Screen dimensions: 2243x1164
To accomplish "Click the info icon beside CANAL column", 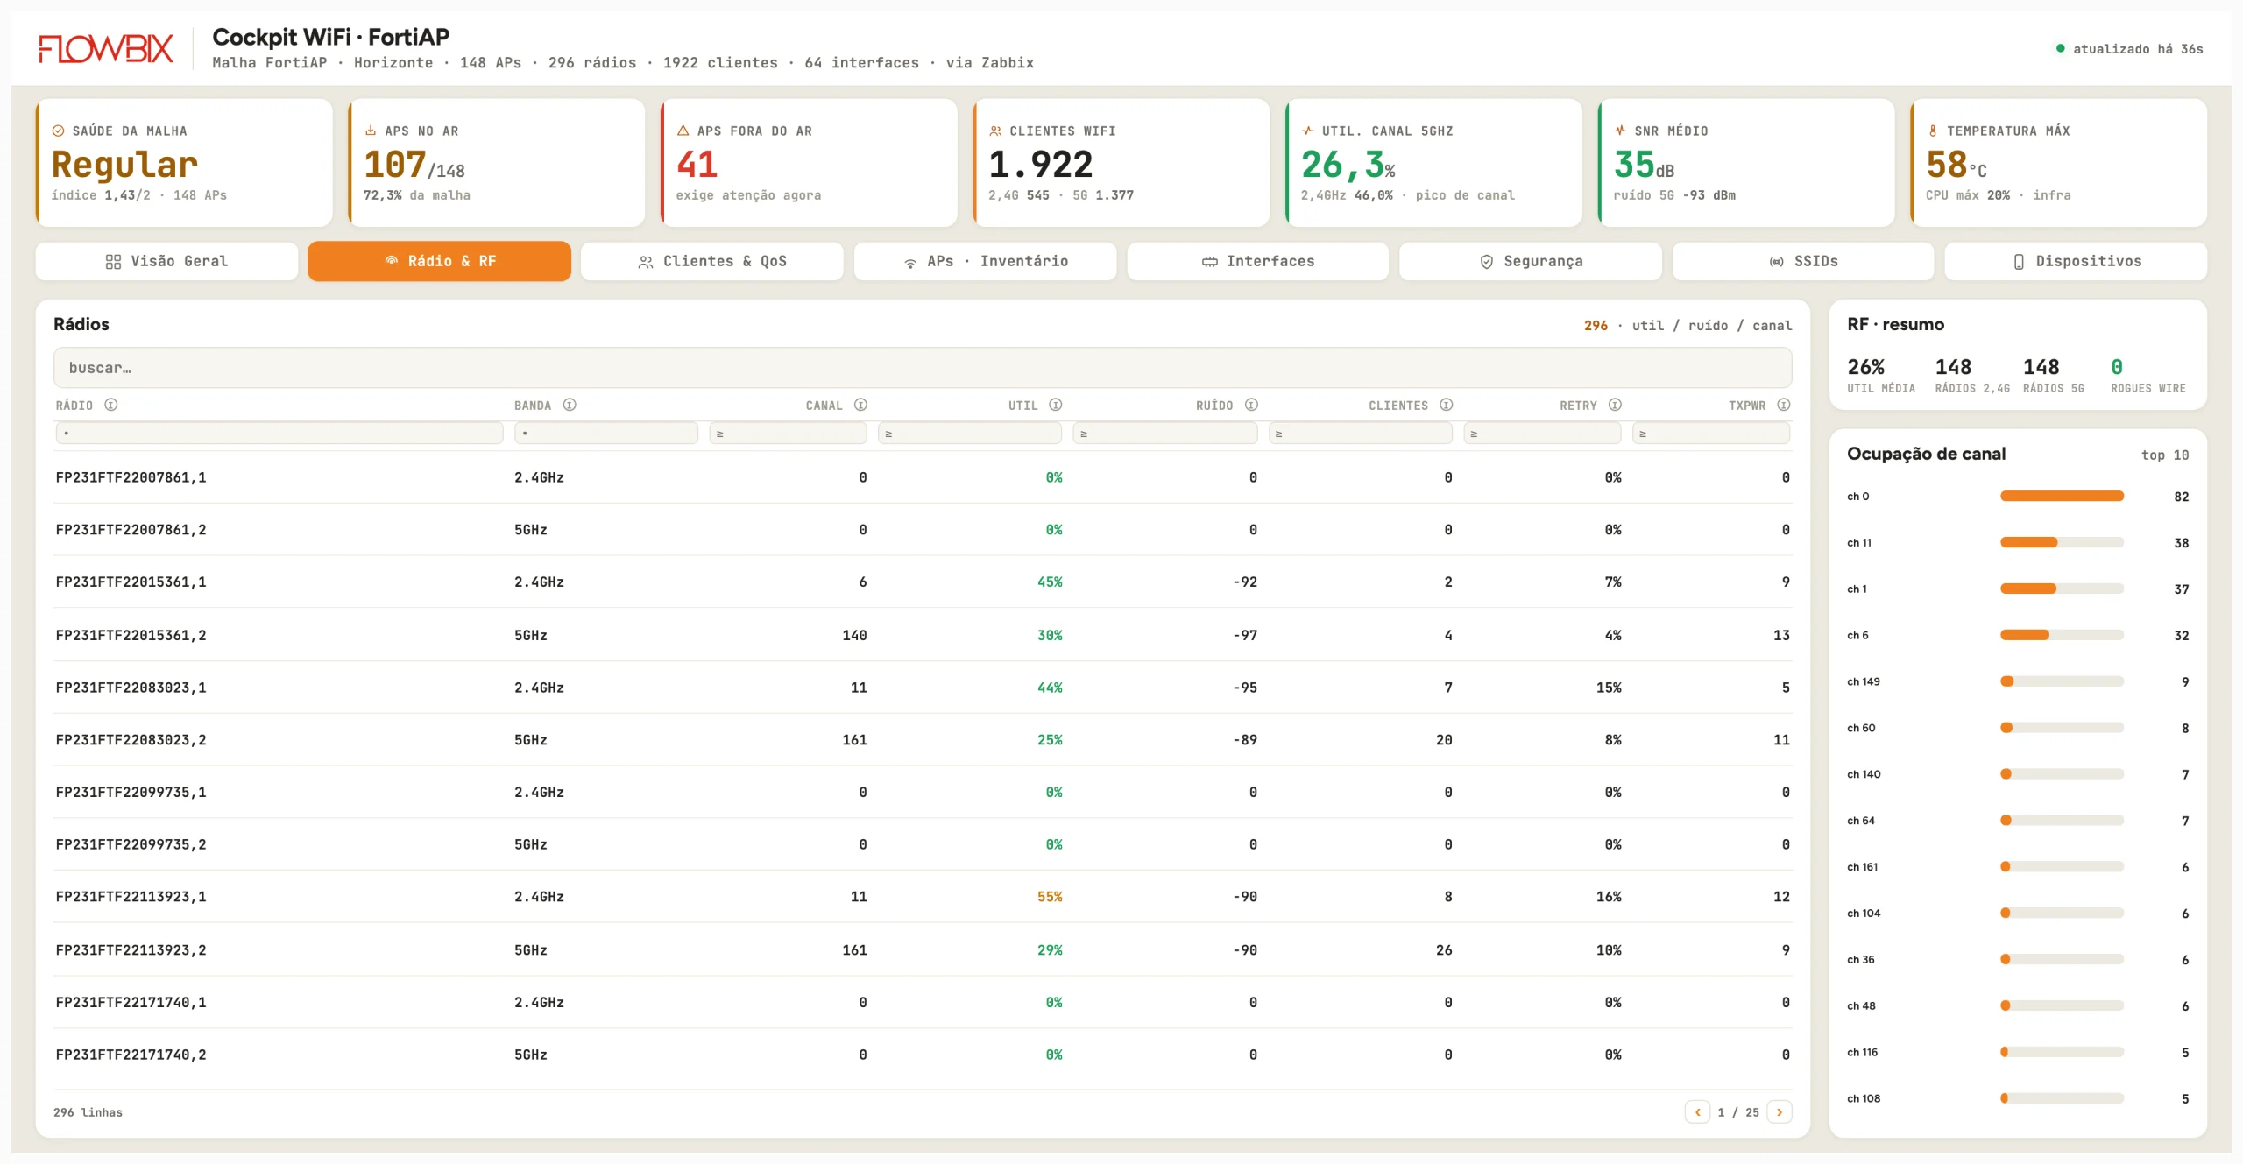I will click(x=860, y=405).
